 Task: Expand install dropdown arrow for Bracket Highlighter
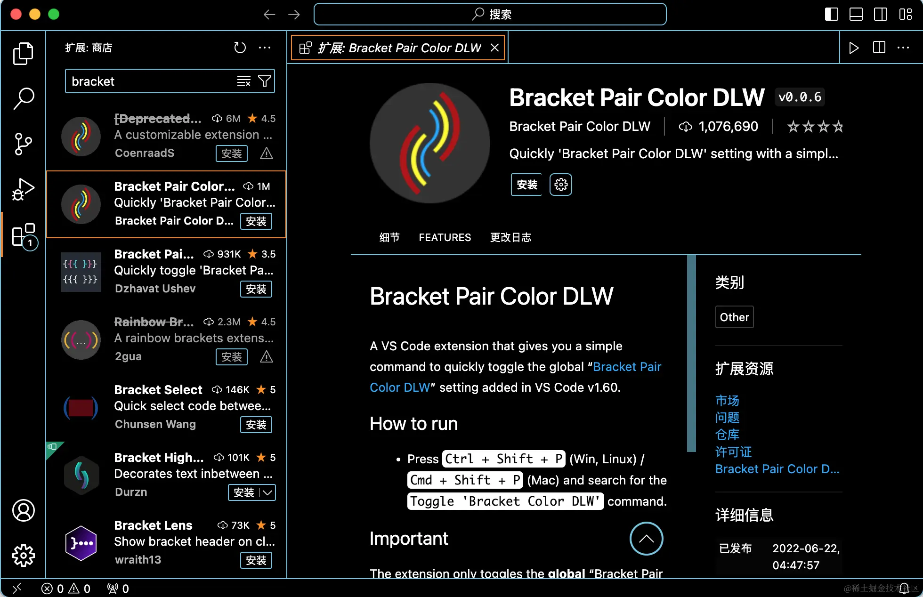pos(267,492)
